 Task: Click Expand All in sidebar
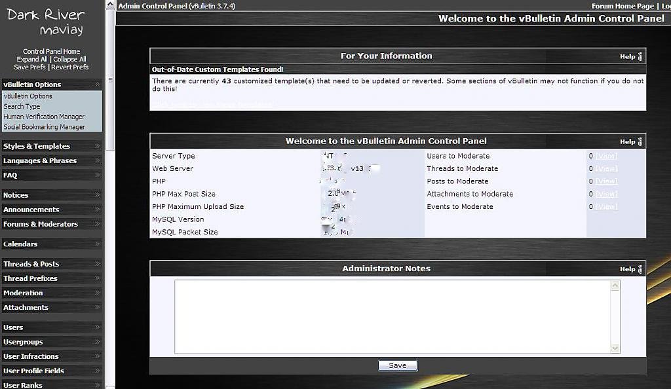pyautogui.click(x=32, y=60)
